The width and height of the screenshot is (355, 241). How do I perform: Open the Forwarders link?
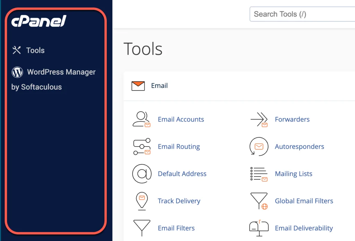click(292, 119)
